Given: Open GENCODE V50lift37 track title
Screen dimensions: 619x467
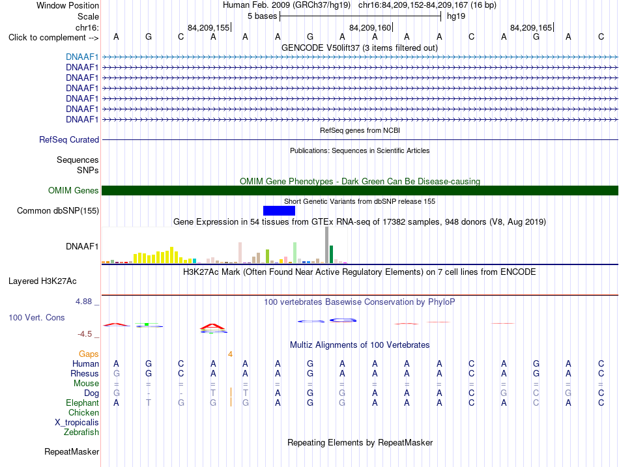Looking at the screenshot, I should point(360,48).
